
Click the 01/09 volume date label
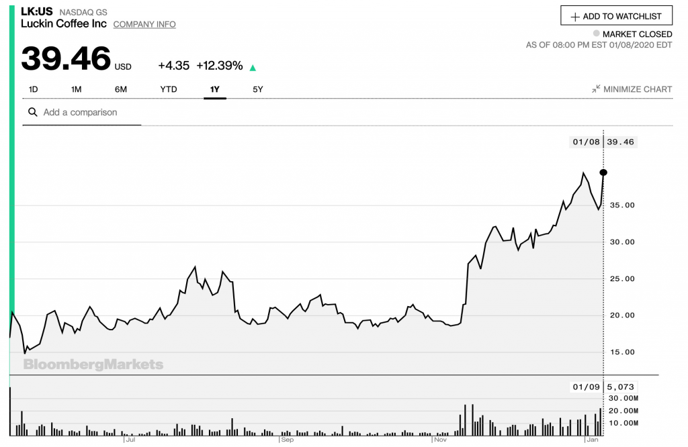pos(586,387)
